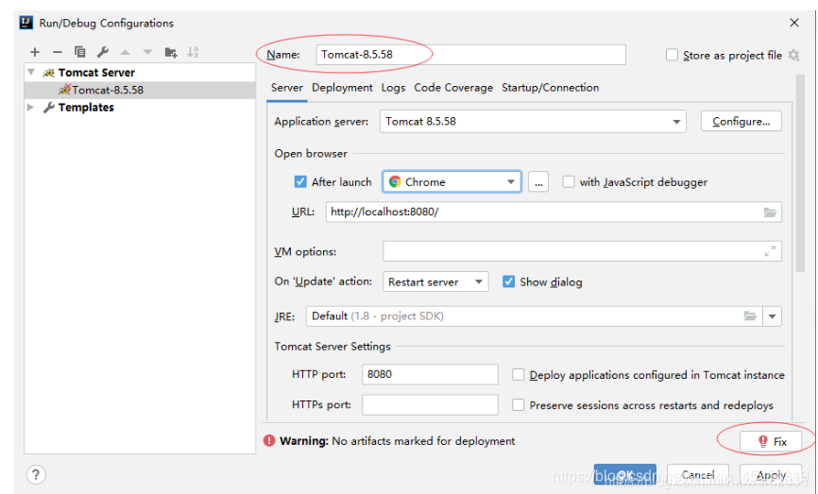Copy the selected configuration

80,52
